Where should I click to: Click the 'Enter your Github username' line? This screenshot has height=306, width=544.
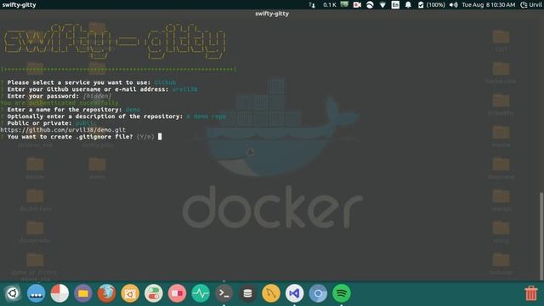point(99,89)
